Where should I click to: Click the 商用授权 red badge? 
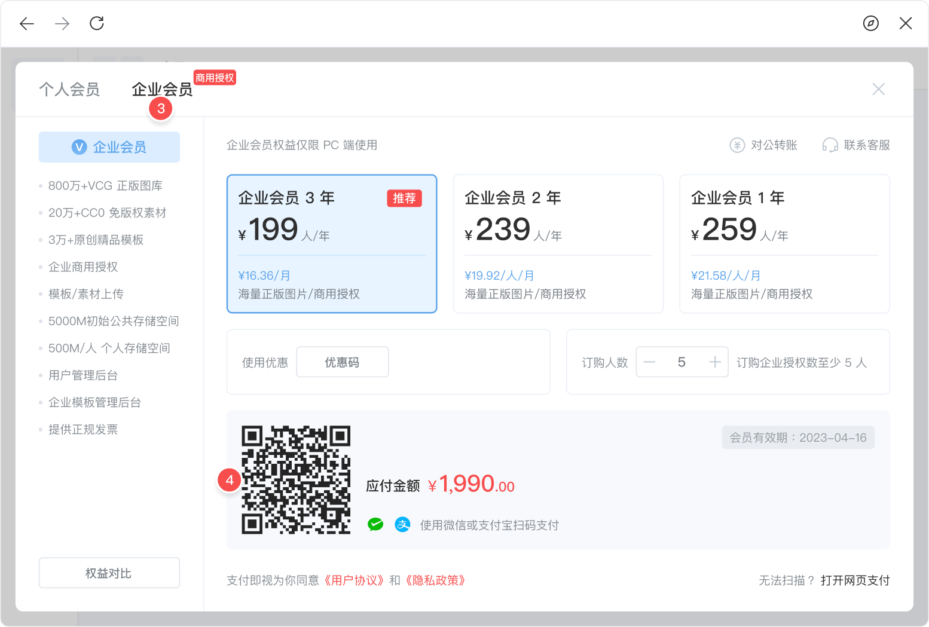pos(215,78)
